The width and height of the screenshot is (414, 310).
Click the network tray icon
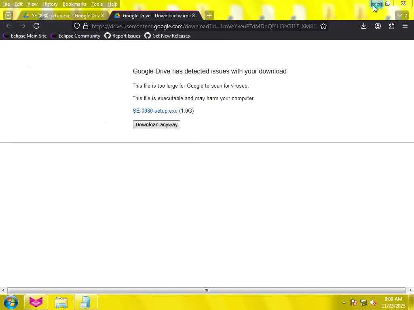(x=363, y=302)
